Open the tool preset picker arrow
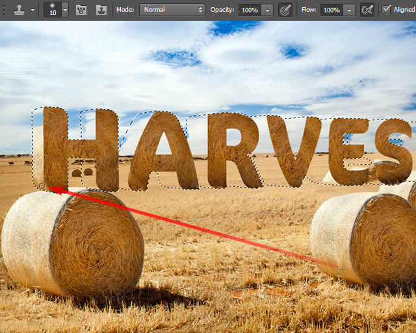 coord(33,10)
